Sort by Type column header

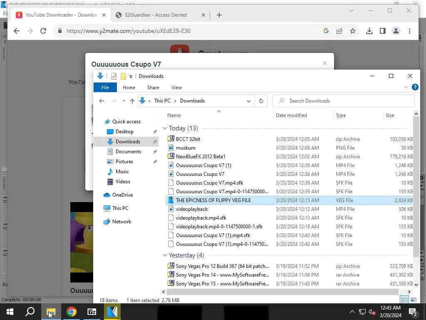[x=357, y=115]
